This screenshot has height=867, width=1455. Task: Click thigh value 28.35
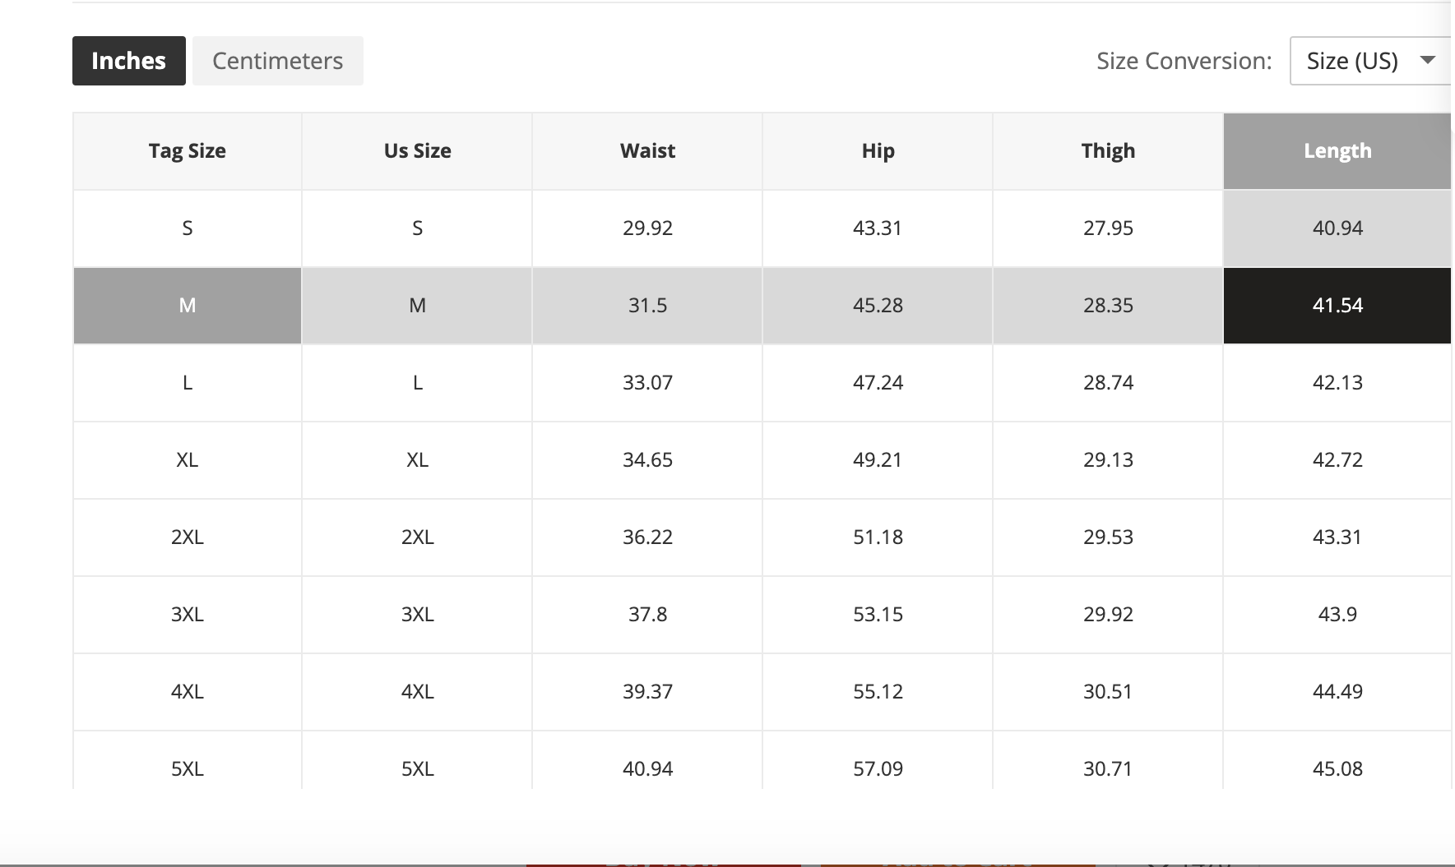pos(1108,306)
